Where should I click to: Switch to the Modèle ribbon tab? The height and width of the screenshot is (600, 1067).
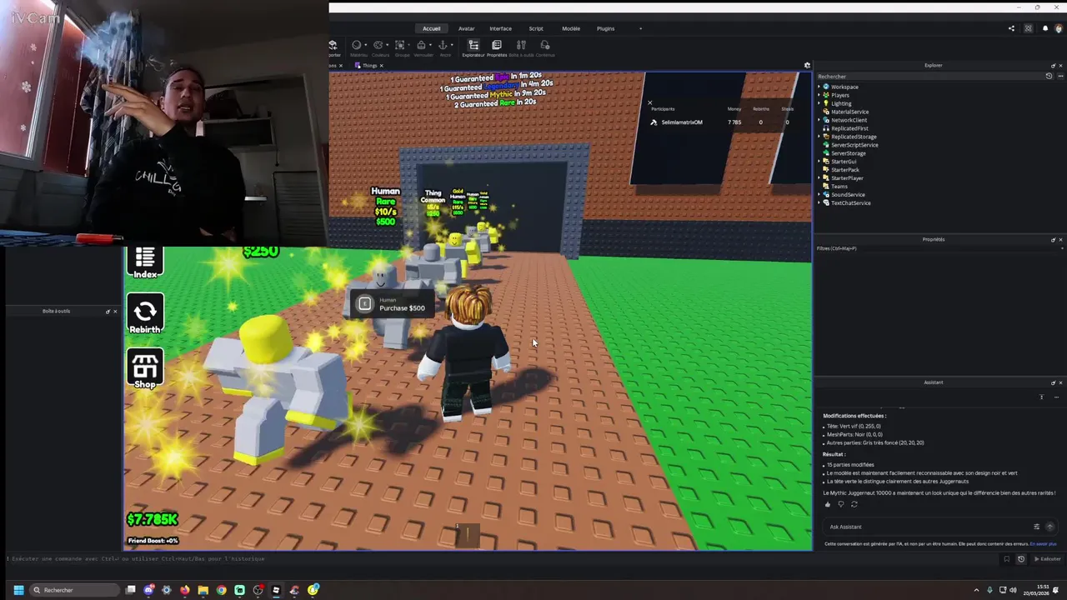[x=571, y=28]
